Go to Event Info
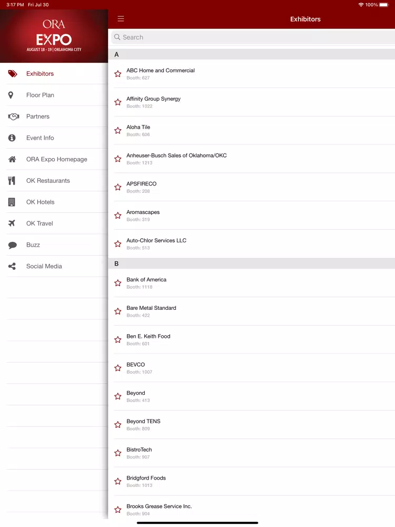This screenshot has height=527, width=395. (x=54, y=138)
